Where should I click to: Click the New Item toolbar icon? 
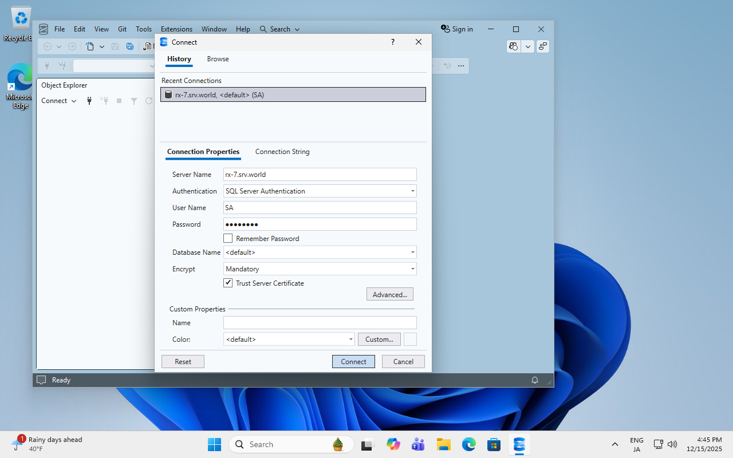pos(90,46)
